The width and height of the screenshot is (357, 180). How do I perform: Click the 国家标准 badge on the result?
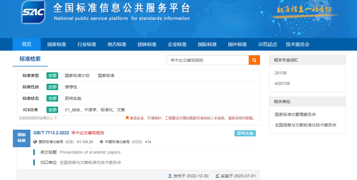[21, 138]
